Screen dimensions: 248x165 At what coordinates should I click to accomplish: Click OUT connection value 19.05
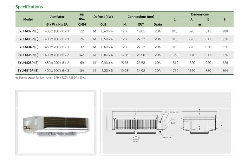click(x=141, y=31)
